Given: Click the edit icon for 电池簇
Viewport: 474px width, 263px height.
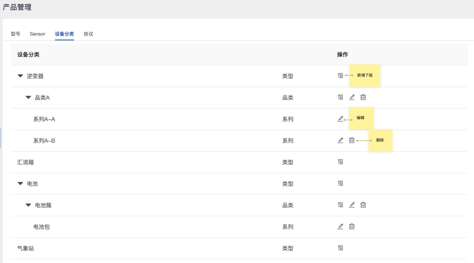Looking at the screenshot, I should 352,205.
